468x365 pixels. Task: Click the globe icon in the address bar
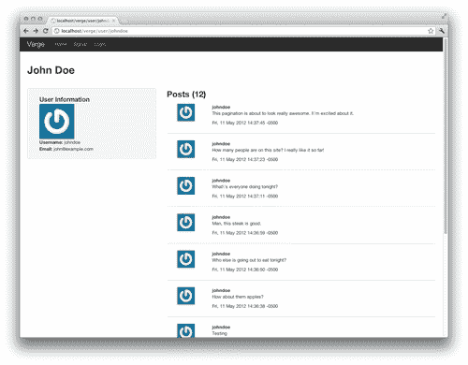(x=56, y=31)
